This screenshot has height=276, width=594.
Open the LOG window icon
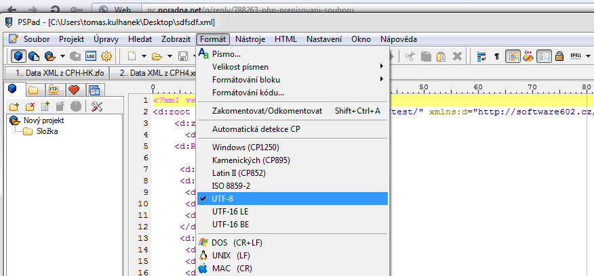[91, 56]
